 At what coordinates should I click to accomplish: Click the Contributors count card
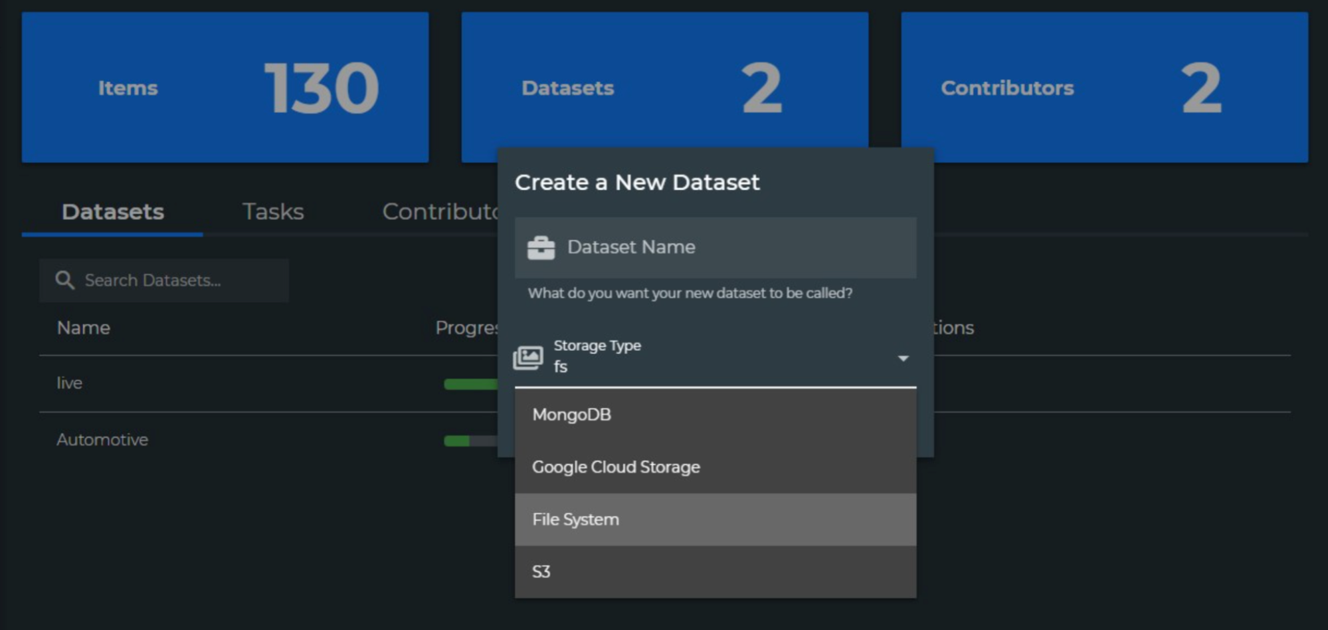tap(1104, 87)
